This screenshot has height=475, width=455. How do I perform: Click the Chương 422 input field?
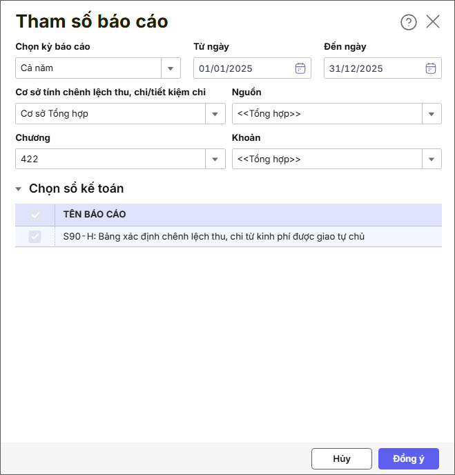pyautogui.click(x=110, y=159)
